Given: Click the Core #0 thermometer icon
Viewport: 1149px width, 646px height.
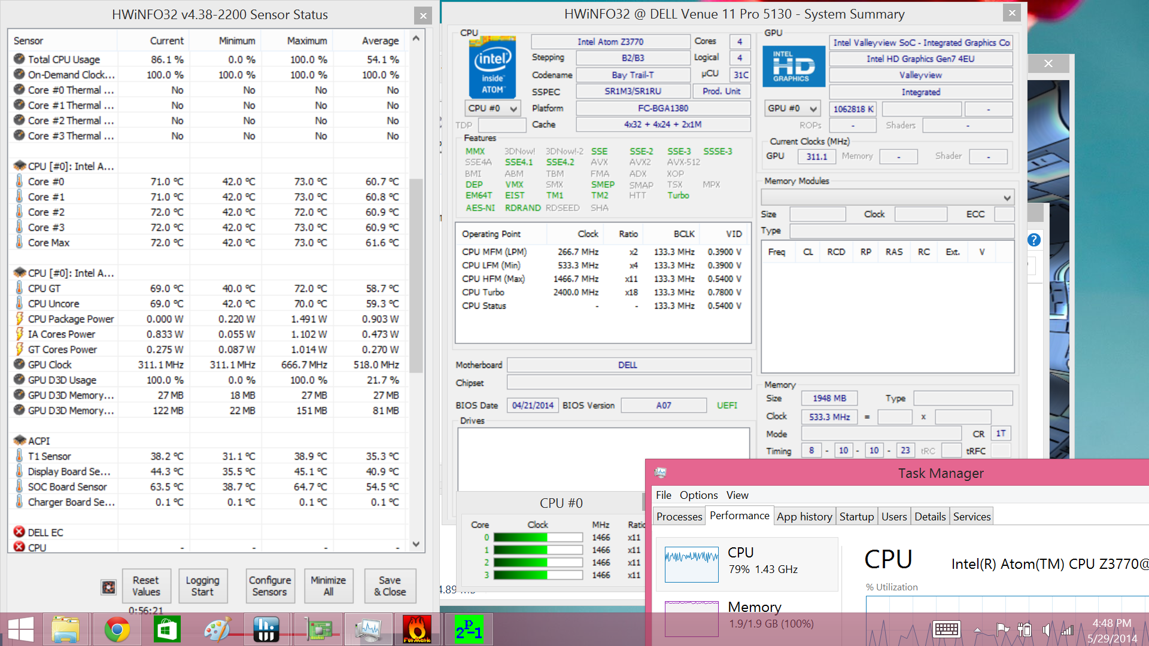Looking at the screenshot, I should point(19,181).
